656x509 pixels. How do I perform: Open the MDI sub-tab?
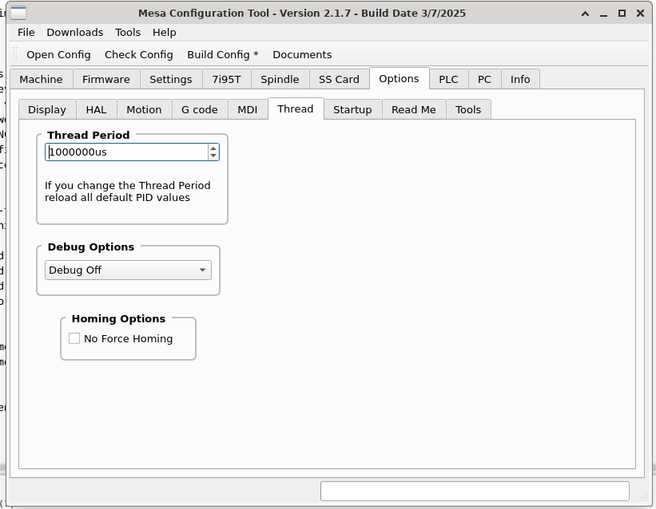pyautogui.click(x=247, y=109)
